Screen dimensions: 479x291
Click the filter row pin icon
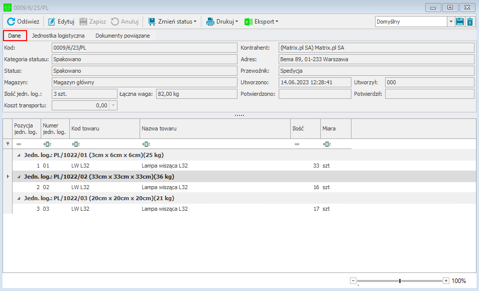click(x=7, y=144)
